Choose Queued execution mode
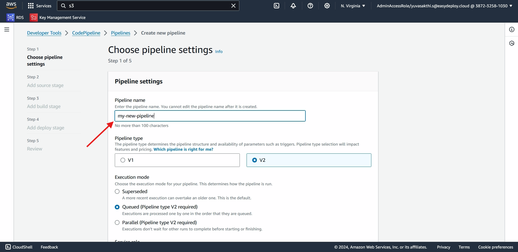The image size is (518, 252). click(117, 207)
